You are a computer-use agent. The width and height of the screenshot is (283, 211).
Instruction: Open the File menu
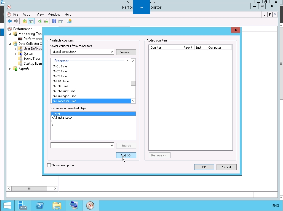coord(16,14)
